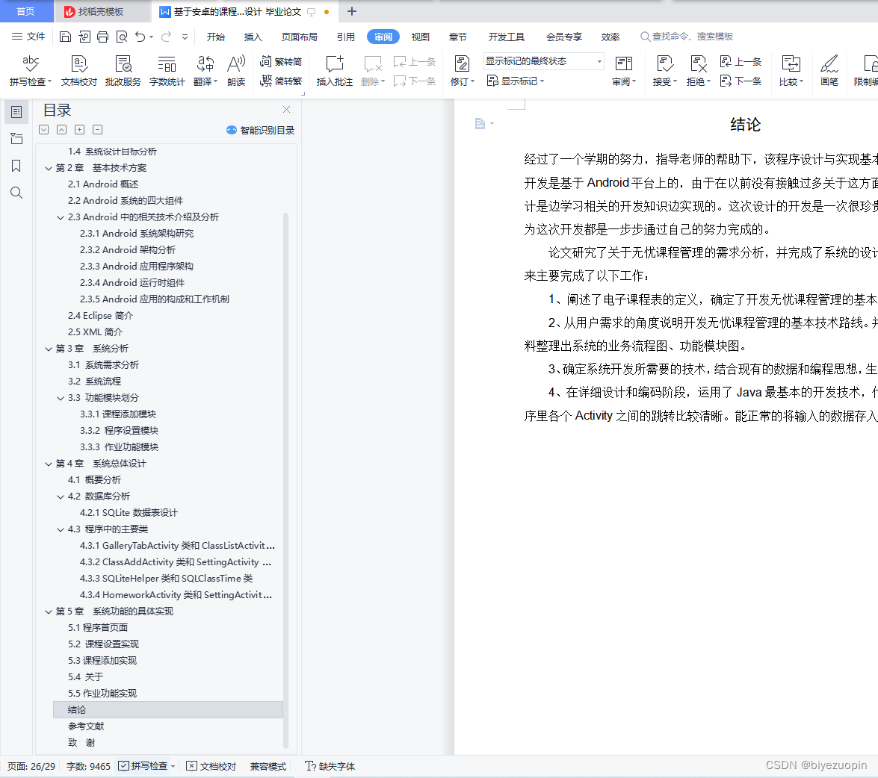Collapse the 第 2 章 基本技术方案 section
Image resolution: width=878 pixels, height=778 pixels.
point(48,167)
